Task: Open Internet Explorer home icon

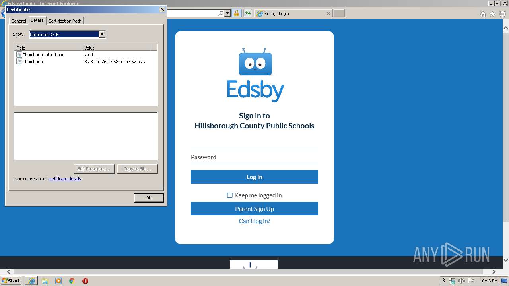Action: 483,14
